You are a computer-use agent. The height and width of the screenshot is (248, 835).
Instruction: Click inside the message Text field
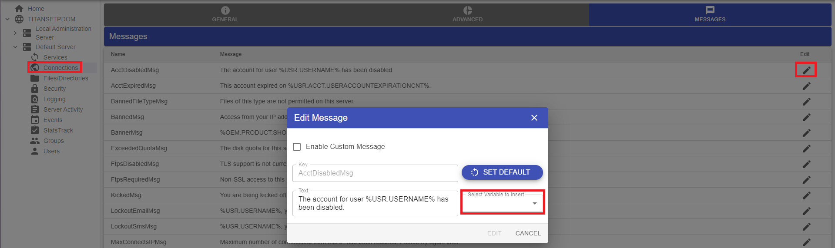click(375, 203)
